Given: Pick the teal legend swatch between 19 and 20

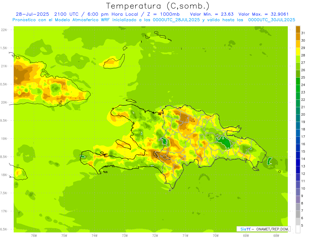Looking at the screenshot, I should coord(298,118).
